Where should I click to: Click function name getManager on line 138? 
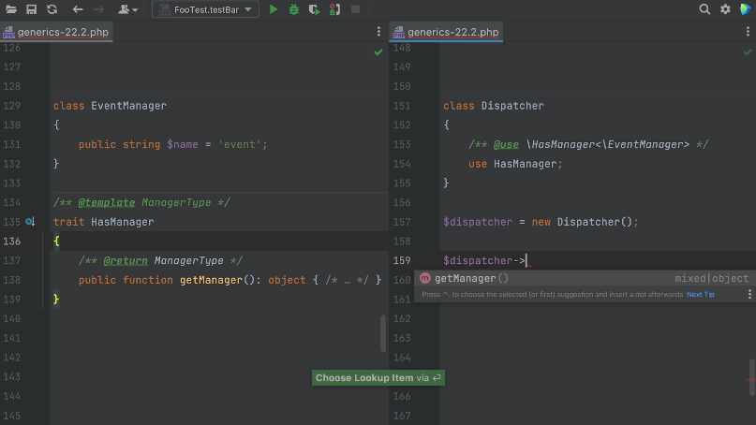pyautogui.click(x=211, y=280)
